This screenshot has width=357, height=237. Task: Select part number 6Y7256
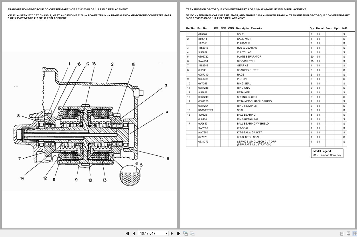coord(203,84)
